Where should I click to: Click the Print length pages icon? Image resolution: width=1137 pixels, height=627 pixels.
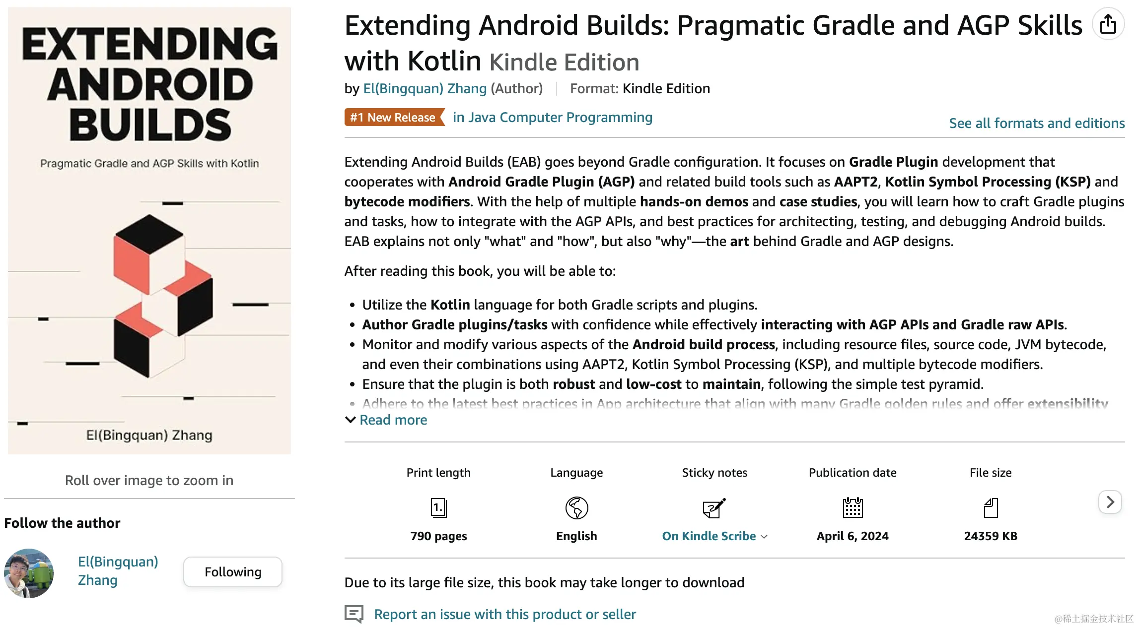[438, 507]
